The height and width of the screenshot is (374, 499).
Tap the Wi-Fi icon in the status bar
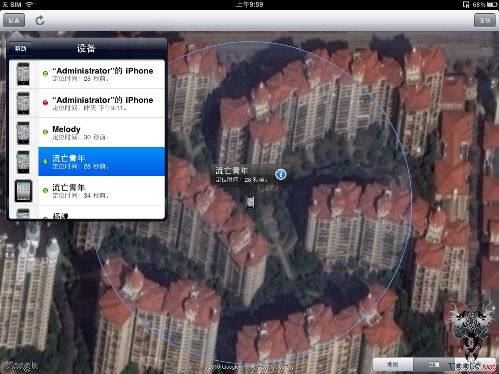click(x=29, y=4)
